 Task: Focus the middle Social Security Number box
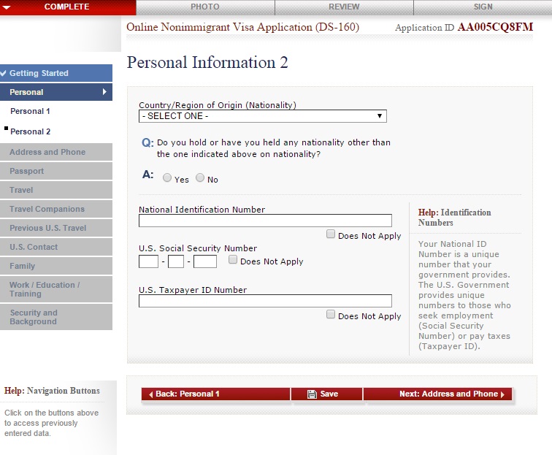176,261
